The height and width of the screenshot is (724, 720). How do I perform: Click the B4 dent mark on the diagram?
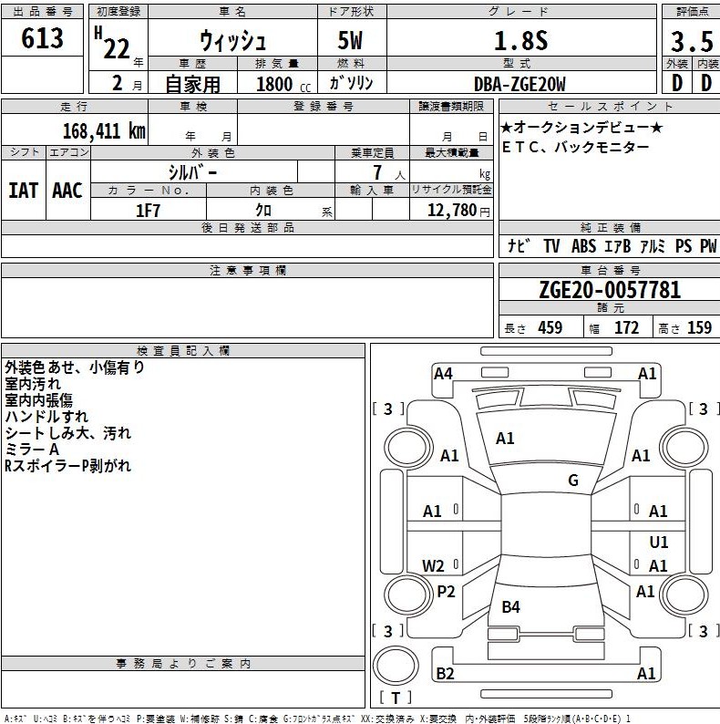click(511, 607)
